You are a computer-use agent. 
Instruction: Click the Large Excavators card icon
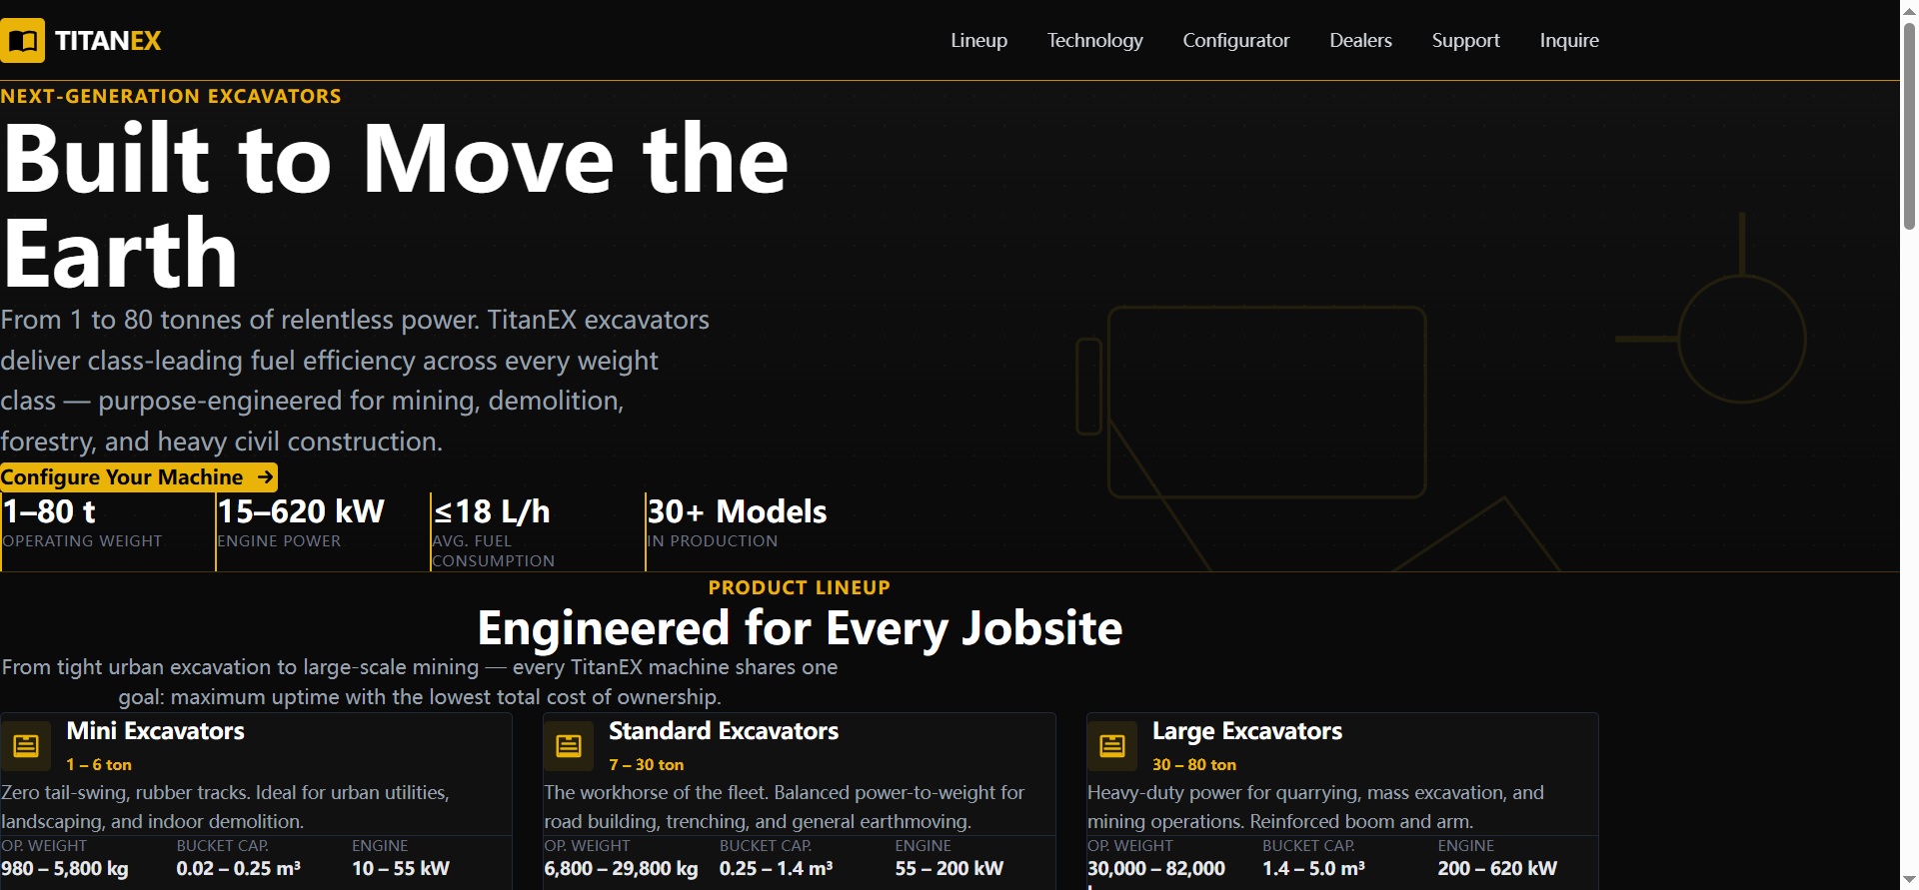pos(1112,746)
